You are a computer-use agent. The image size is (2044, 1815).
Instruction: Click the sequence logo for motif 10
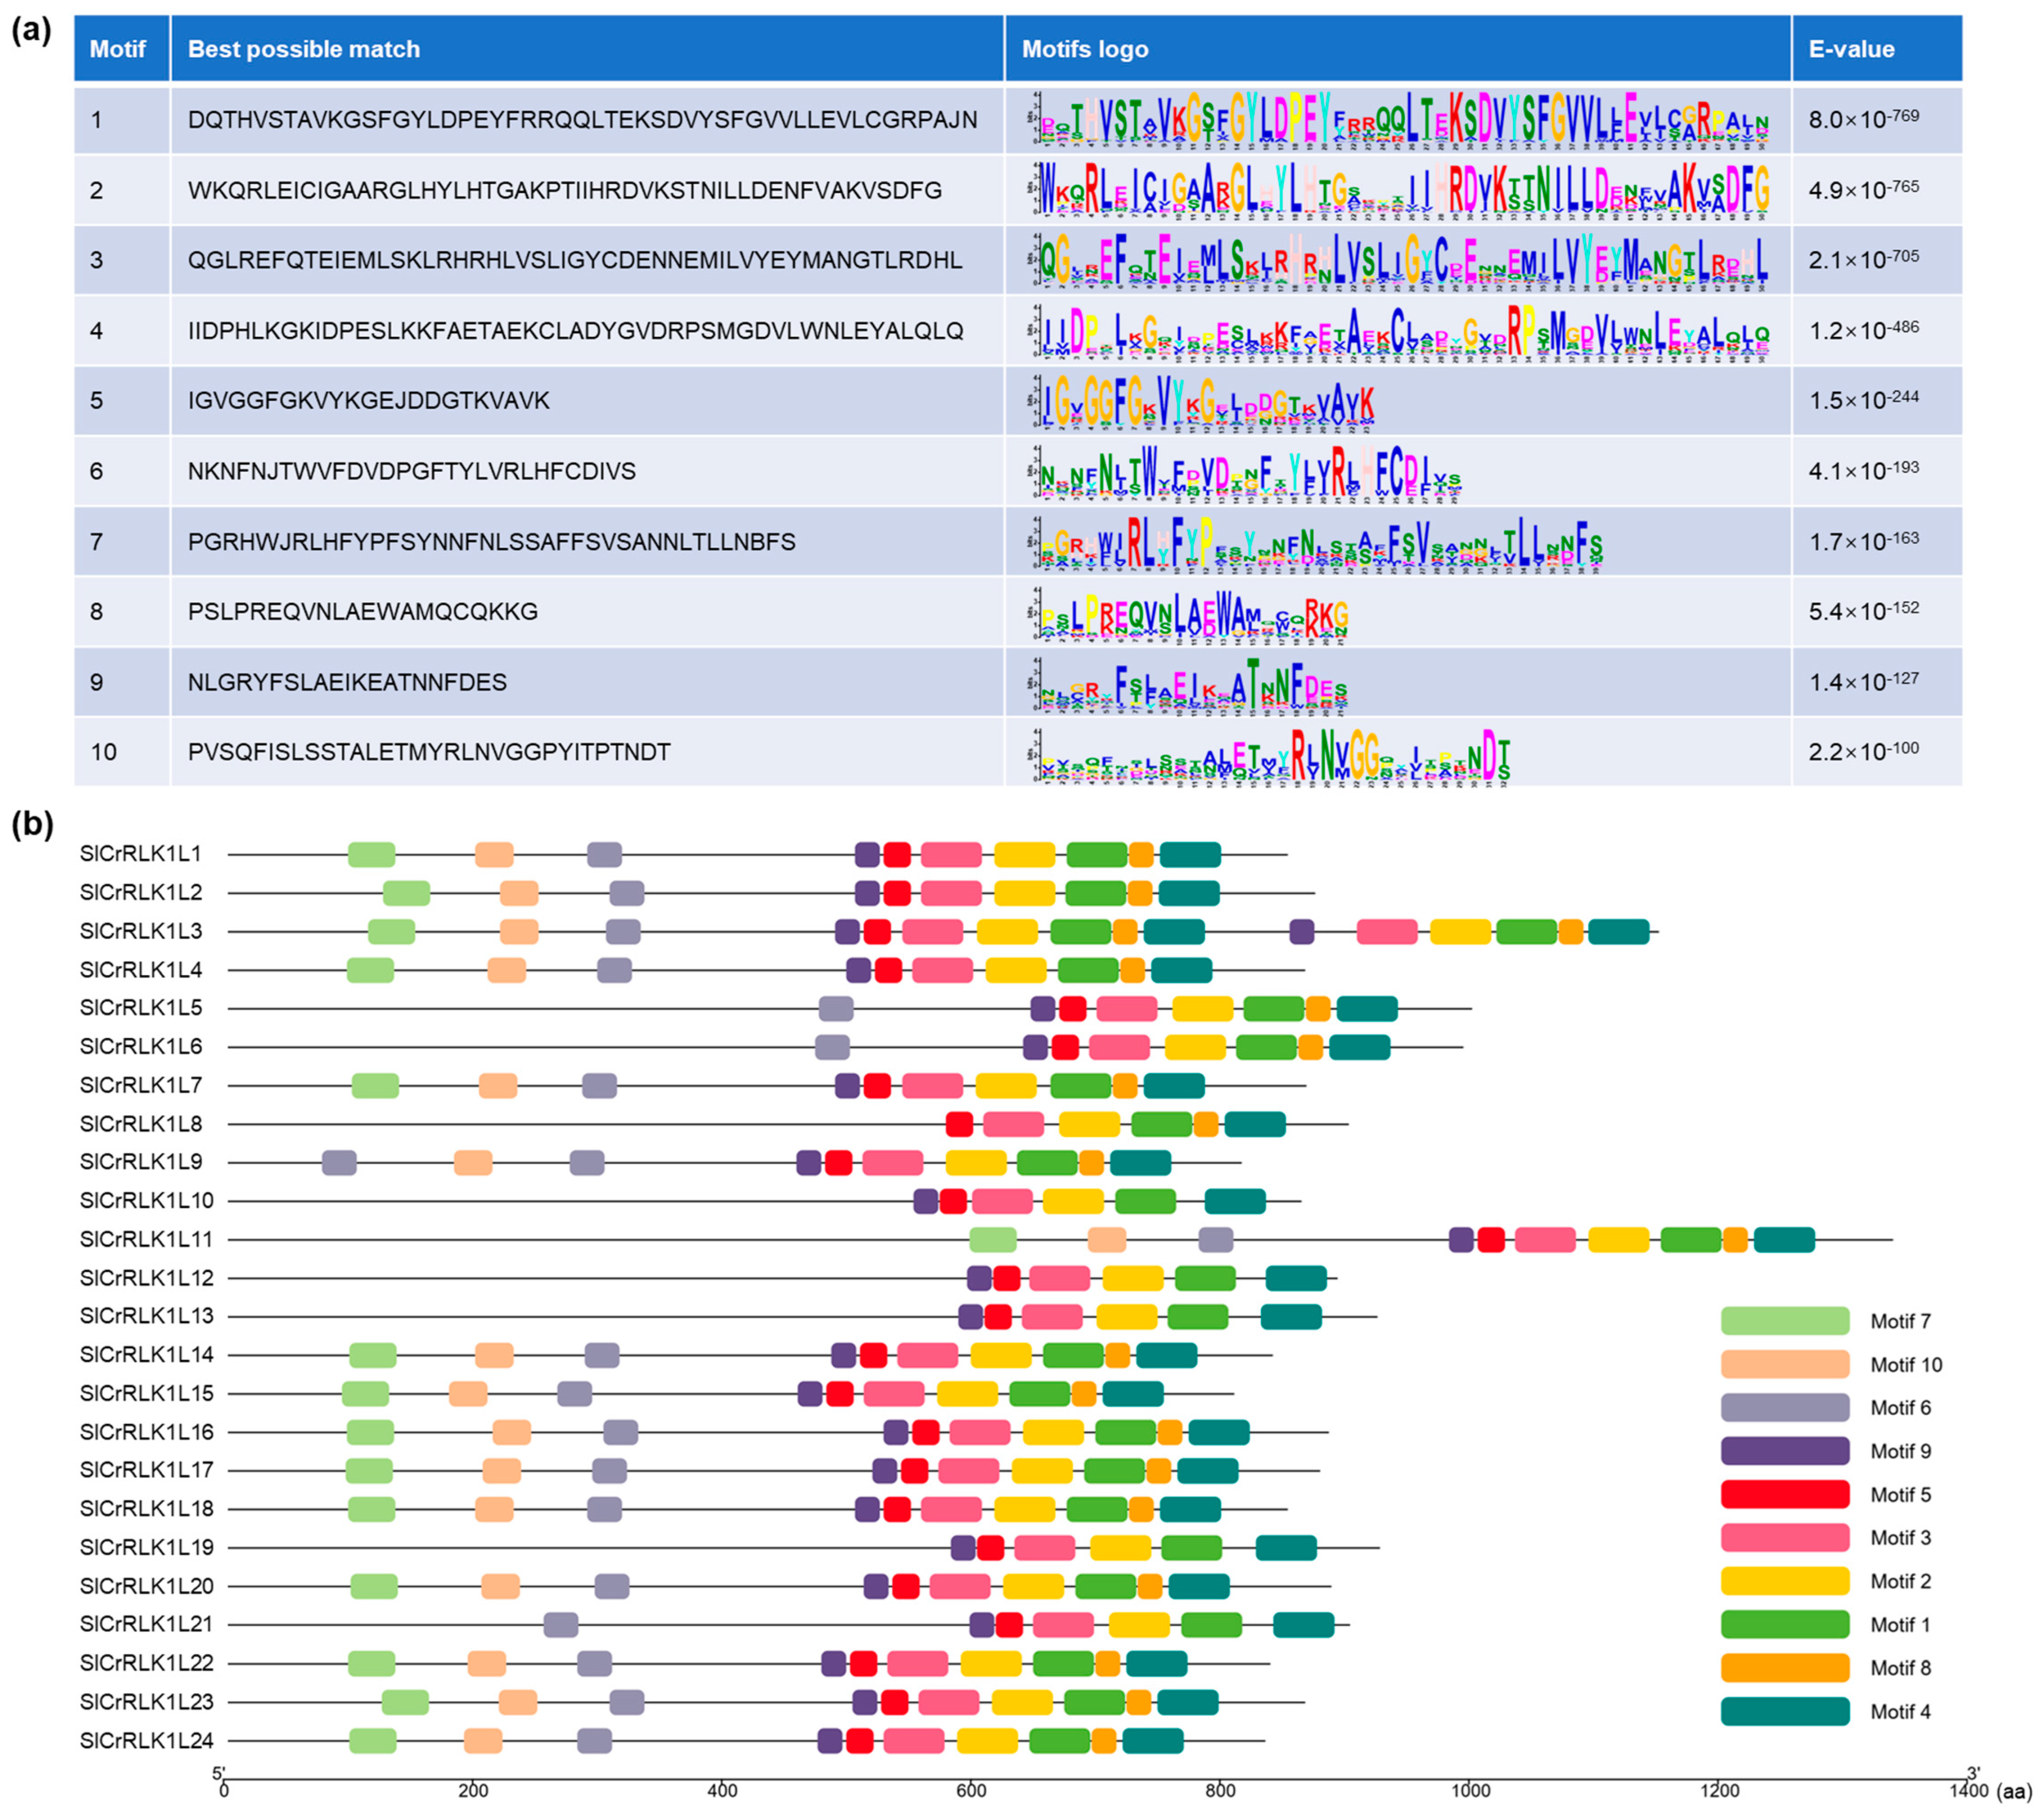point(1272,753)
